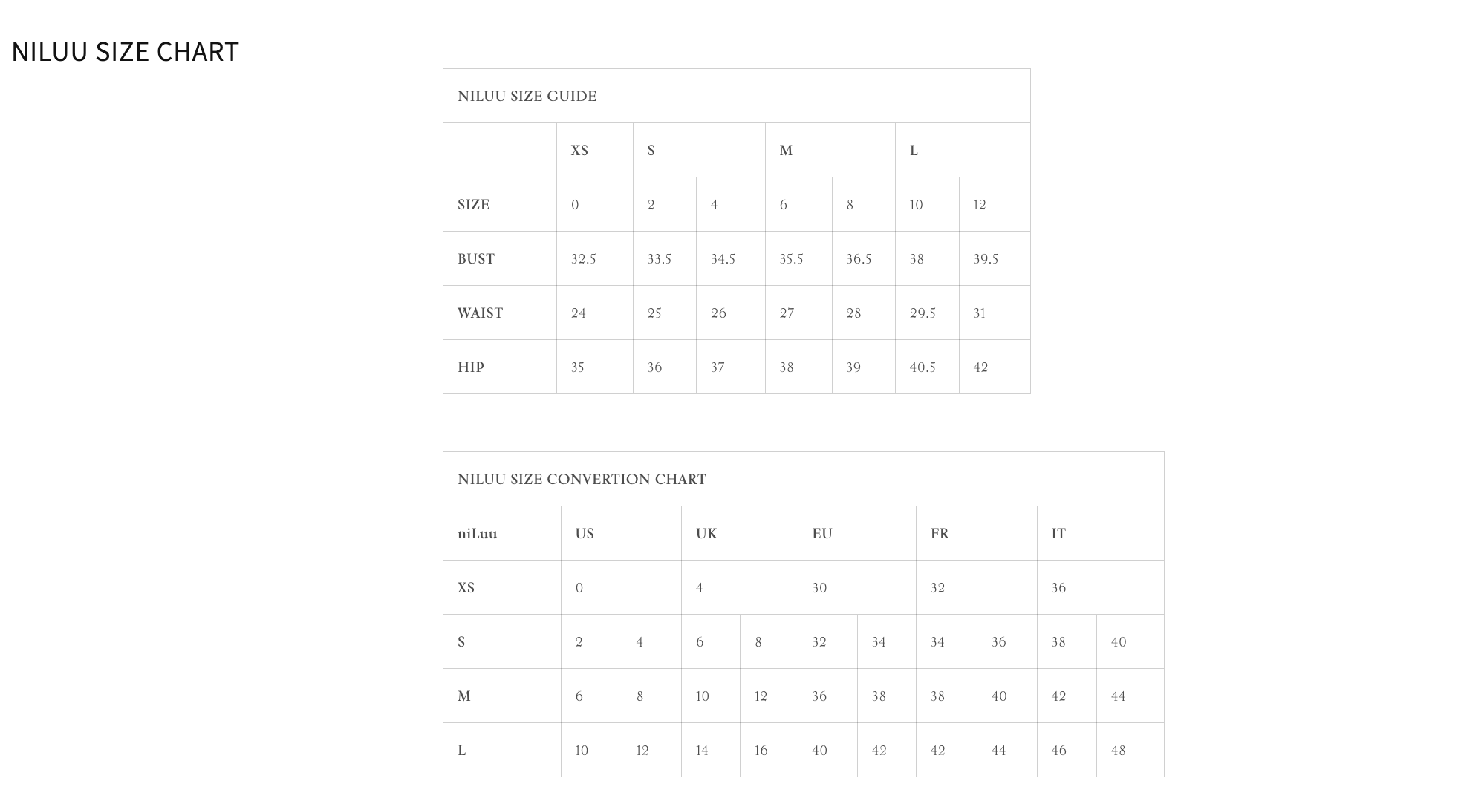Select the BUST row label
Screen dimensions: 1461x807
[x=476, y=259]
